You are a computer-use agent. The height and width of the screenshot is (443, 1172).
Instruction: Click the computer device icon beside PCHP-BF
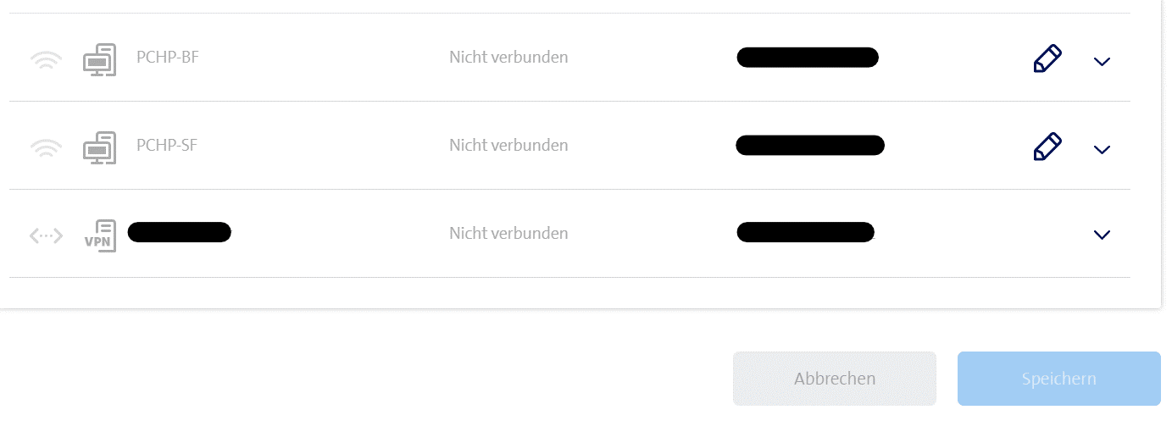99,60
